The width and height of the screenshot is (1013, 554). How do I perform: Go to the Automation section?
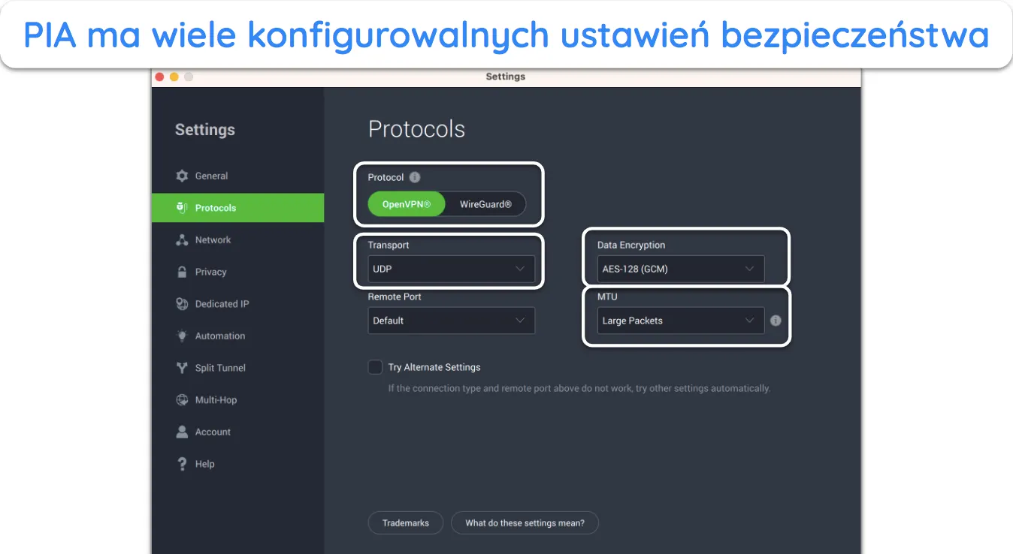click(x=237, y=336)
